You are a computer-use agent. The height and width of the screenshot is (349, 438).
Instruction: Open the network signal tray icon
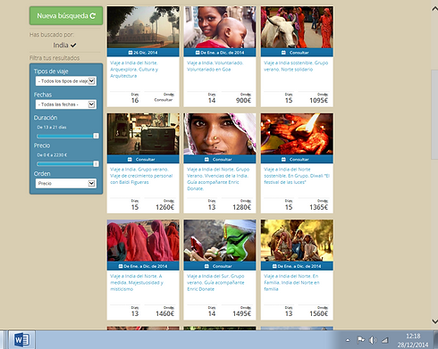(x=385, y=340)
